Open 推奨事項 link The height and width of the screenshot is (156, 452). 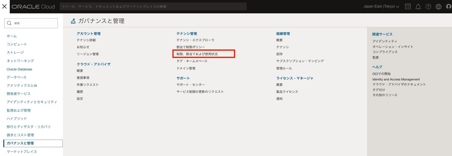(83, 78)
